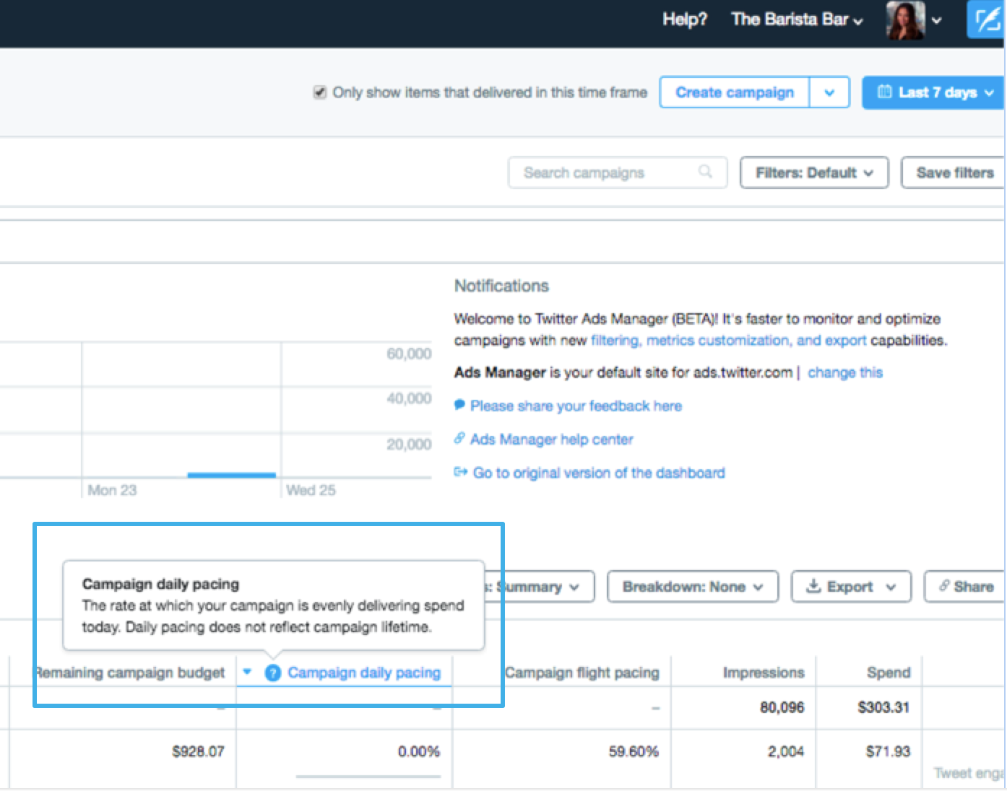This screenshot has height=791, width=1007.
Task: Open the Last 7 days date range
Action: tap(934, 92)
